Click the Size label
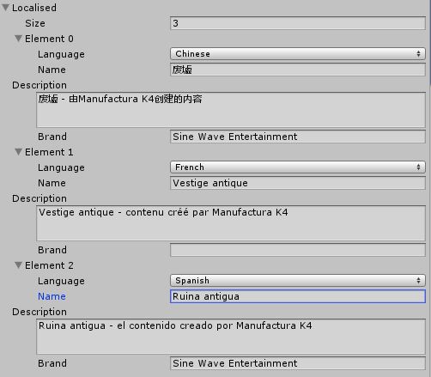 35,23
